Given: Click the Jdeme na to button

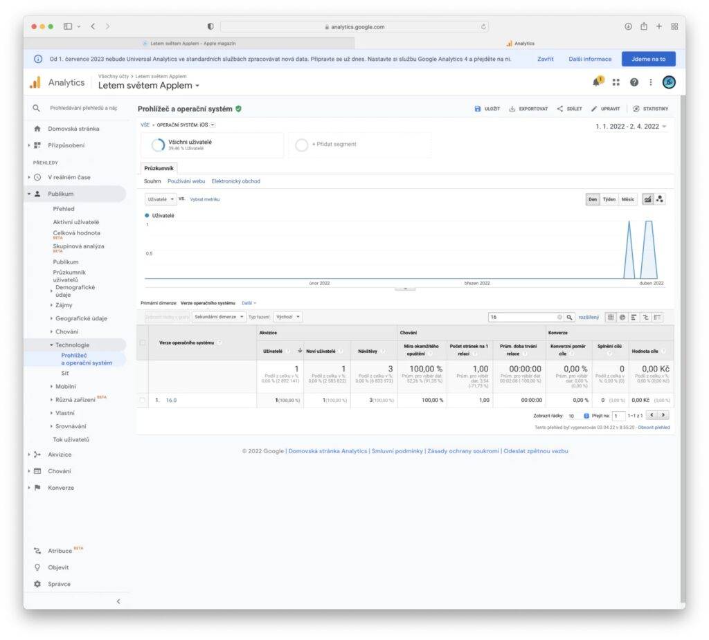Looking at the screenshot, I should pos(648,59).
